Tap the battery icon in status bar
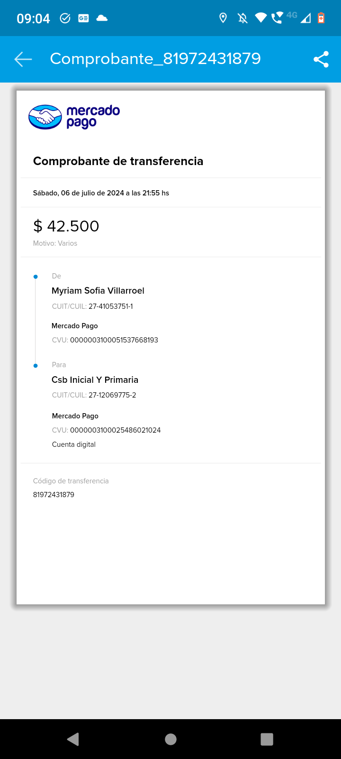 click(321, 18)
